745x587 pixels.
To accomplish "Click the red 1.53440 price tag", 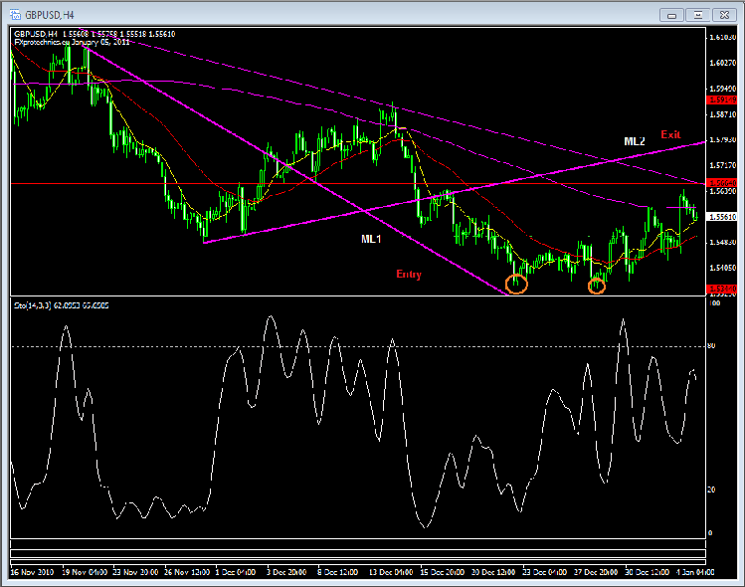I will pyautogui.click(x=722, y=289).
